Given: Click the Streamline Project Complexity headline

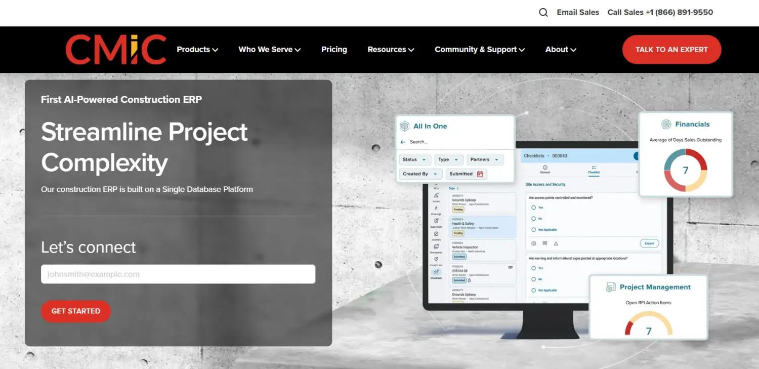Looking at the screenshot, I should [x=144, y=147].
